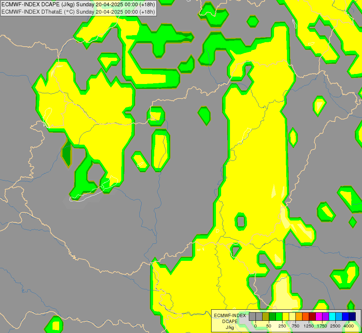
Task: Click the olive legend swatch before 50
Action: [x=266, y=317]
